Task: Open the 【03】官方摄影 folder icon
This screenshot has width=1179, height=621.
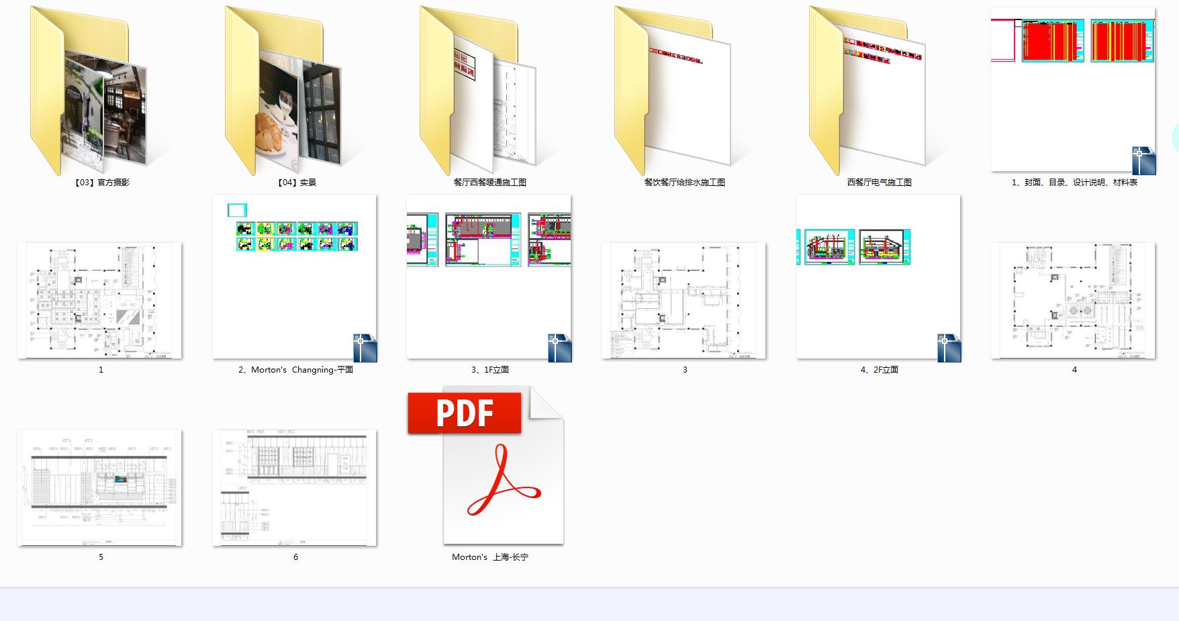Action: 88,91
